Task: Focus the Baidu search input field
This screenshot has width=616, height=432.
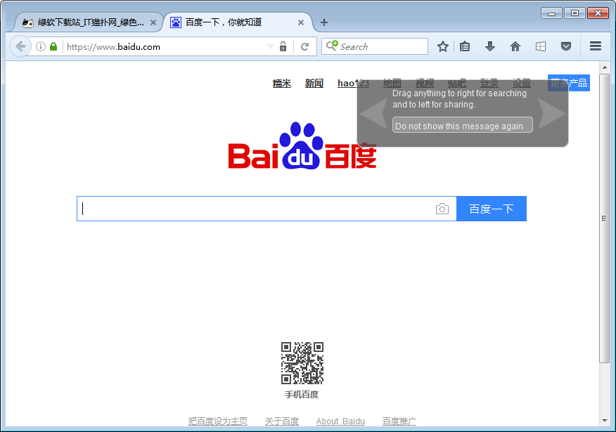Action: coord(255,209)
